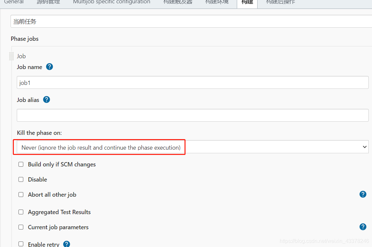Open help for the Job name field
Image resolution: width=372 pixels, height=247 pixels.
pos(49,66)
